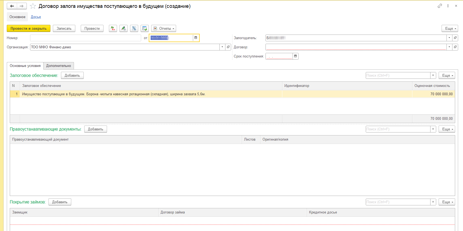Add a row to Залоговое обеспечение
Viewport: 463px width, 231px height.
[72, 75]
